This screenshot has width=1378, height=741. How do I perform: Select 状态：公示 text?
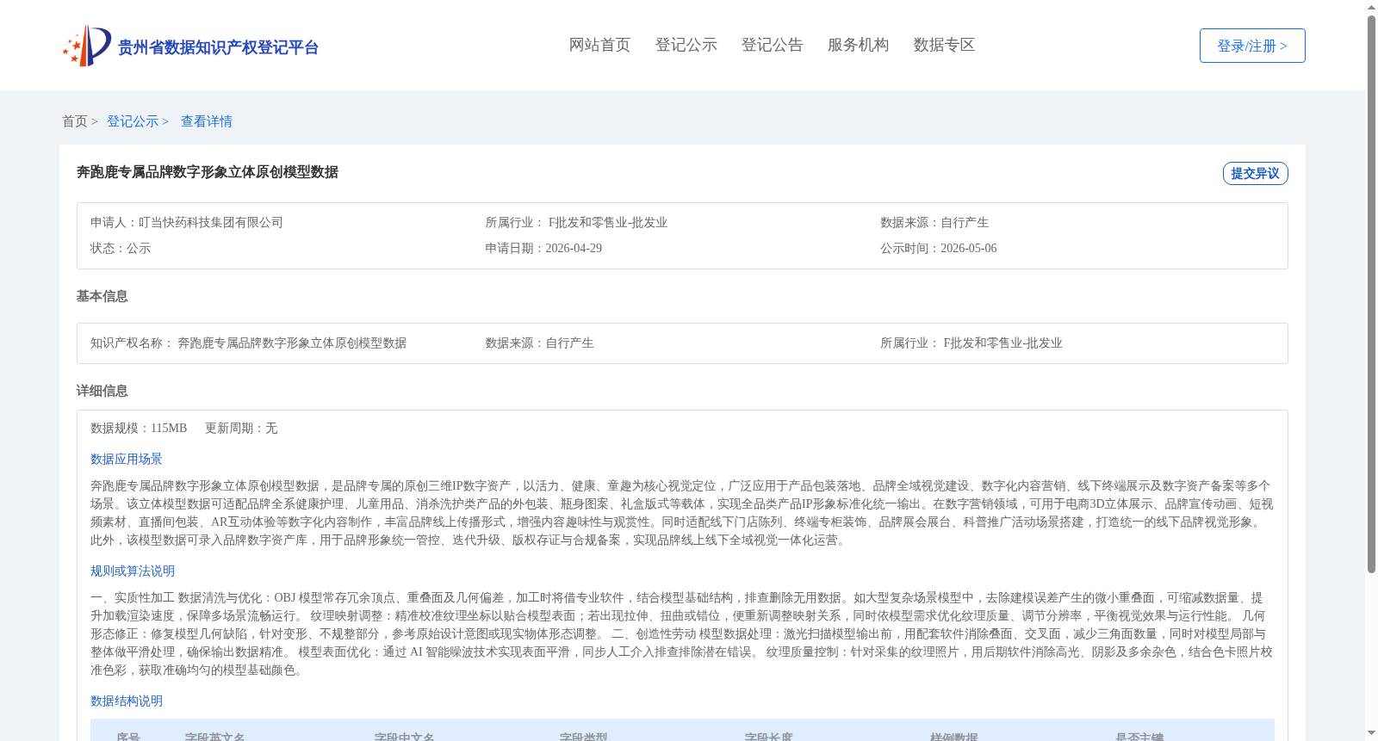pos(121,249)
